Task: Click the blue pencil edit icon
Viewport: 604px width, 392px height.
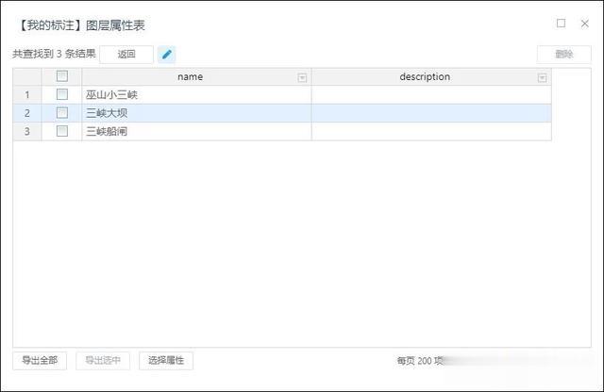Action: tap(166, 55)
